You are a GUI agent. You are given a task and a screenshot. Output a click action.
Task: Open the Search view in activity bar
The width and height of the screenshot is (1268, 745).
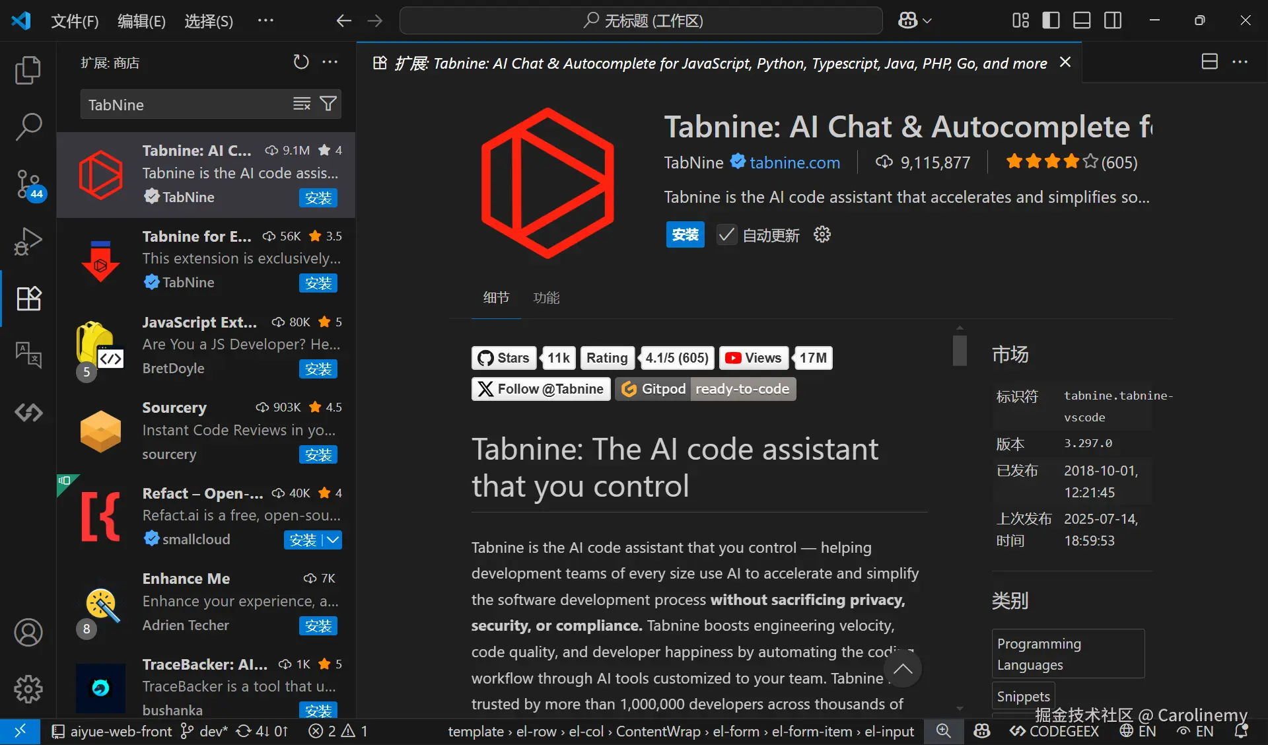click(28, 126)
